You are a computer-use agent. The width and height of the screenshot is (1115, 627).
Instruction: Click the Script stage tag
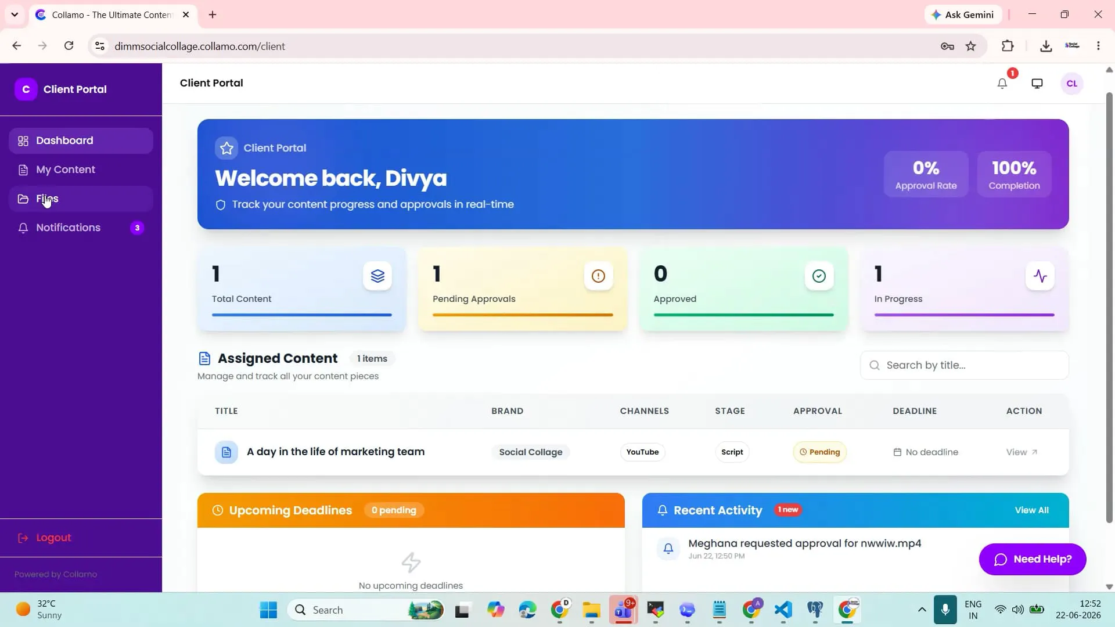coord(732,452)
